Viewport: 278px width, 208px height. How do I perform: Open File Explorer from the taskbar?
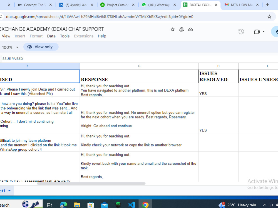click(77, 205)
